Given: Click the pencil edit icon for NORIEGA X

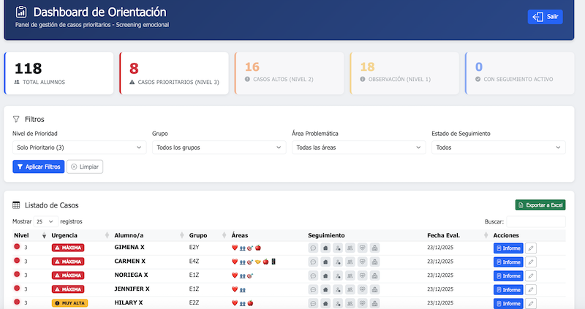Looking at the screenshot, I should (531, 275).
